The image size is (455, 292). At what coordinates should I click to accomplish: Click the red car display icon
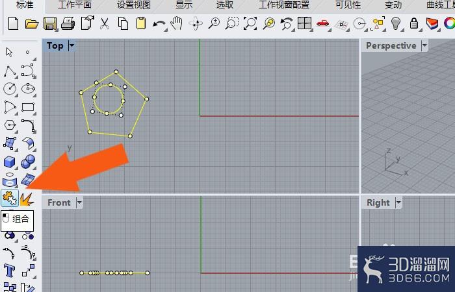pos(322,23)
